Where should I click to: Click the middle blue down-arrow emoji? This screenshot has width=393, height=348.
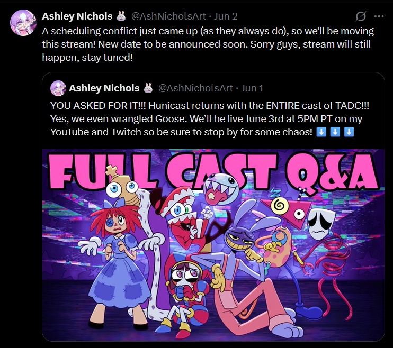[335, 132]
